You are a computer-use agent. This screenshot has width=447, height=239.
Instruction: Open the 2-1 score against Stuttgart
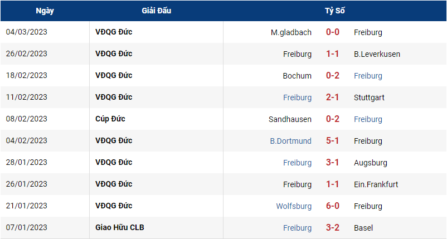point(333,97)
